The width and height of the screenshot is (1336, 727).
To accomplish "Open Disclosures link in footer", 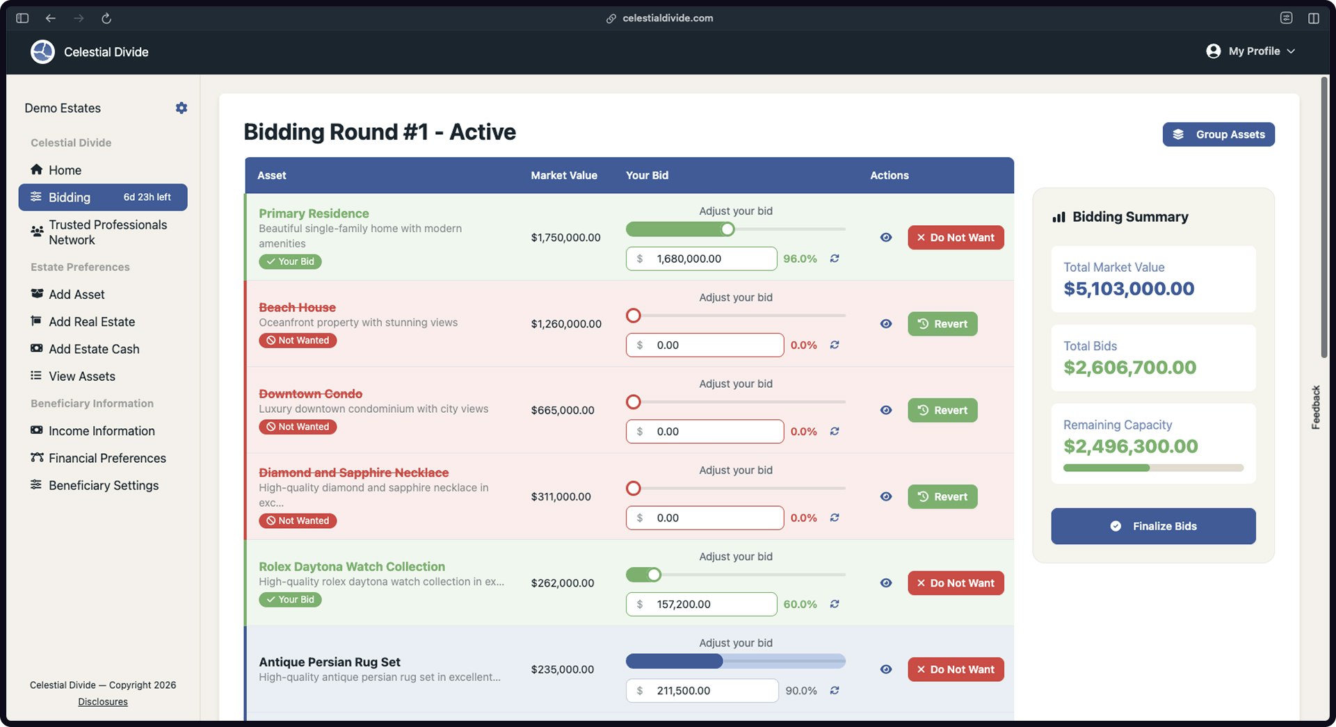I will pyautogui.click(x=103, y=702).
